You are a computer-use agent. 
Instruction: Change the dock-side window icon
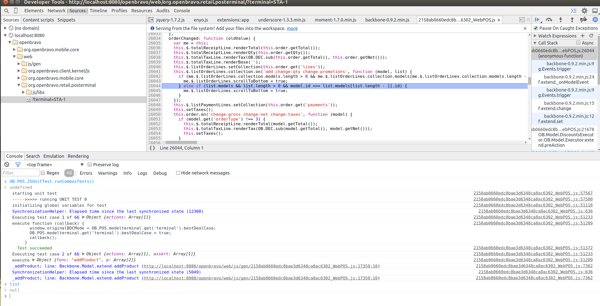coord(595,11)
